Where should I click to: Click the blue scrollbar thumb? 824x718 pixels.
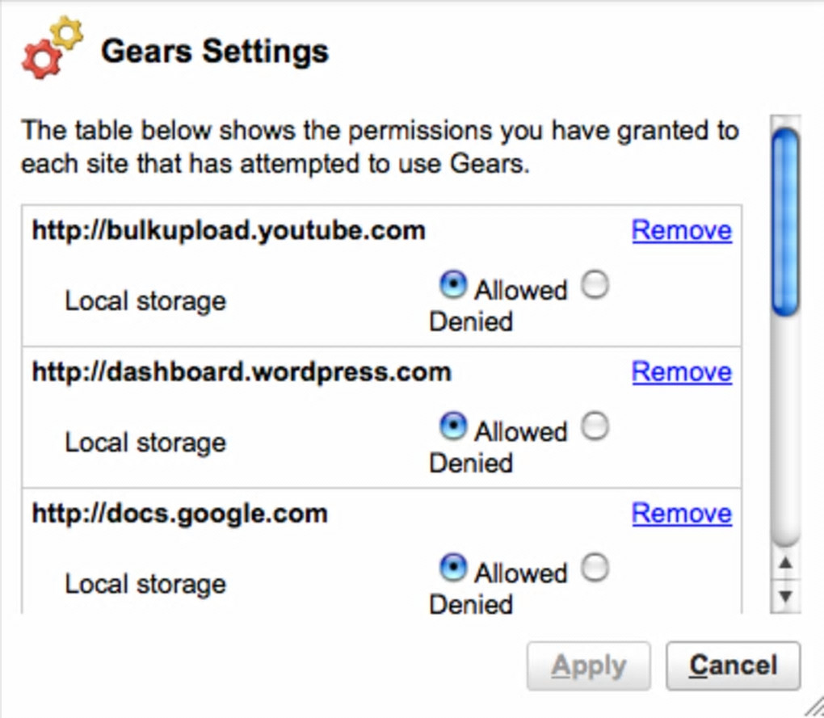click(x=785, y=222)
